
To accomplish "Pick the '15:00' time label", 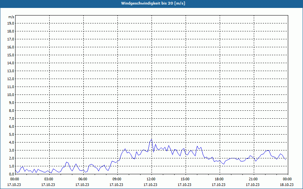I will (x=185, y=179).
